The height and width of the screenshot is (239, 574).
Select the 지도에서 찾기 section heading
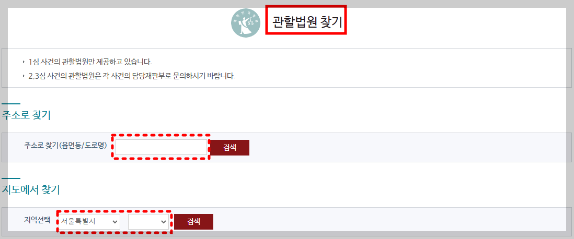click(31, 190)
